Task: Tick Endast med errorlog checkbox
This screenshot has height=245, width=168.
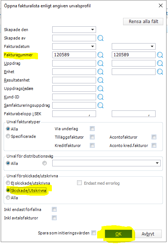Action: [79, 183]
